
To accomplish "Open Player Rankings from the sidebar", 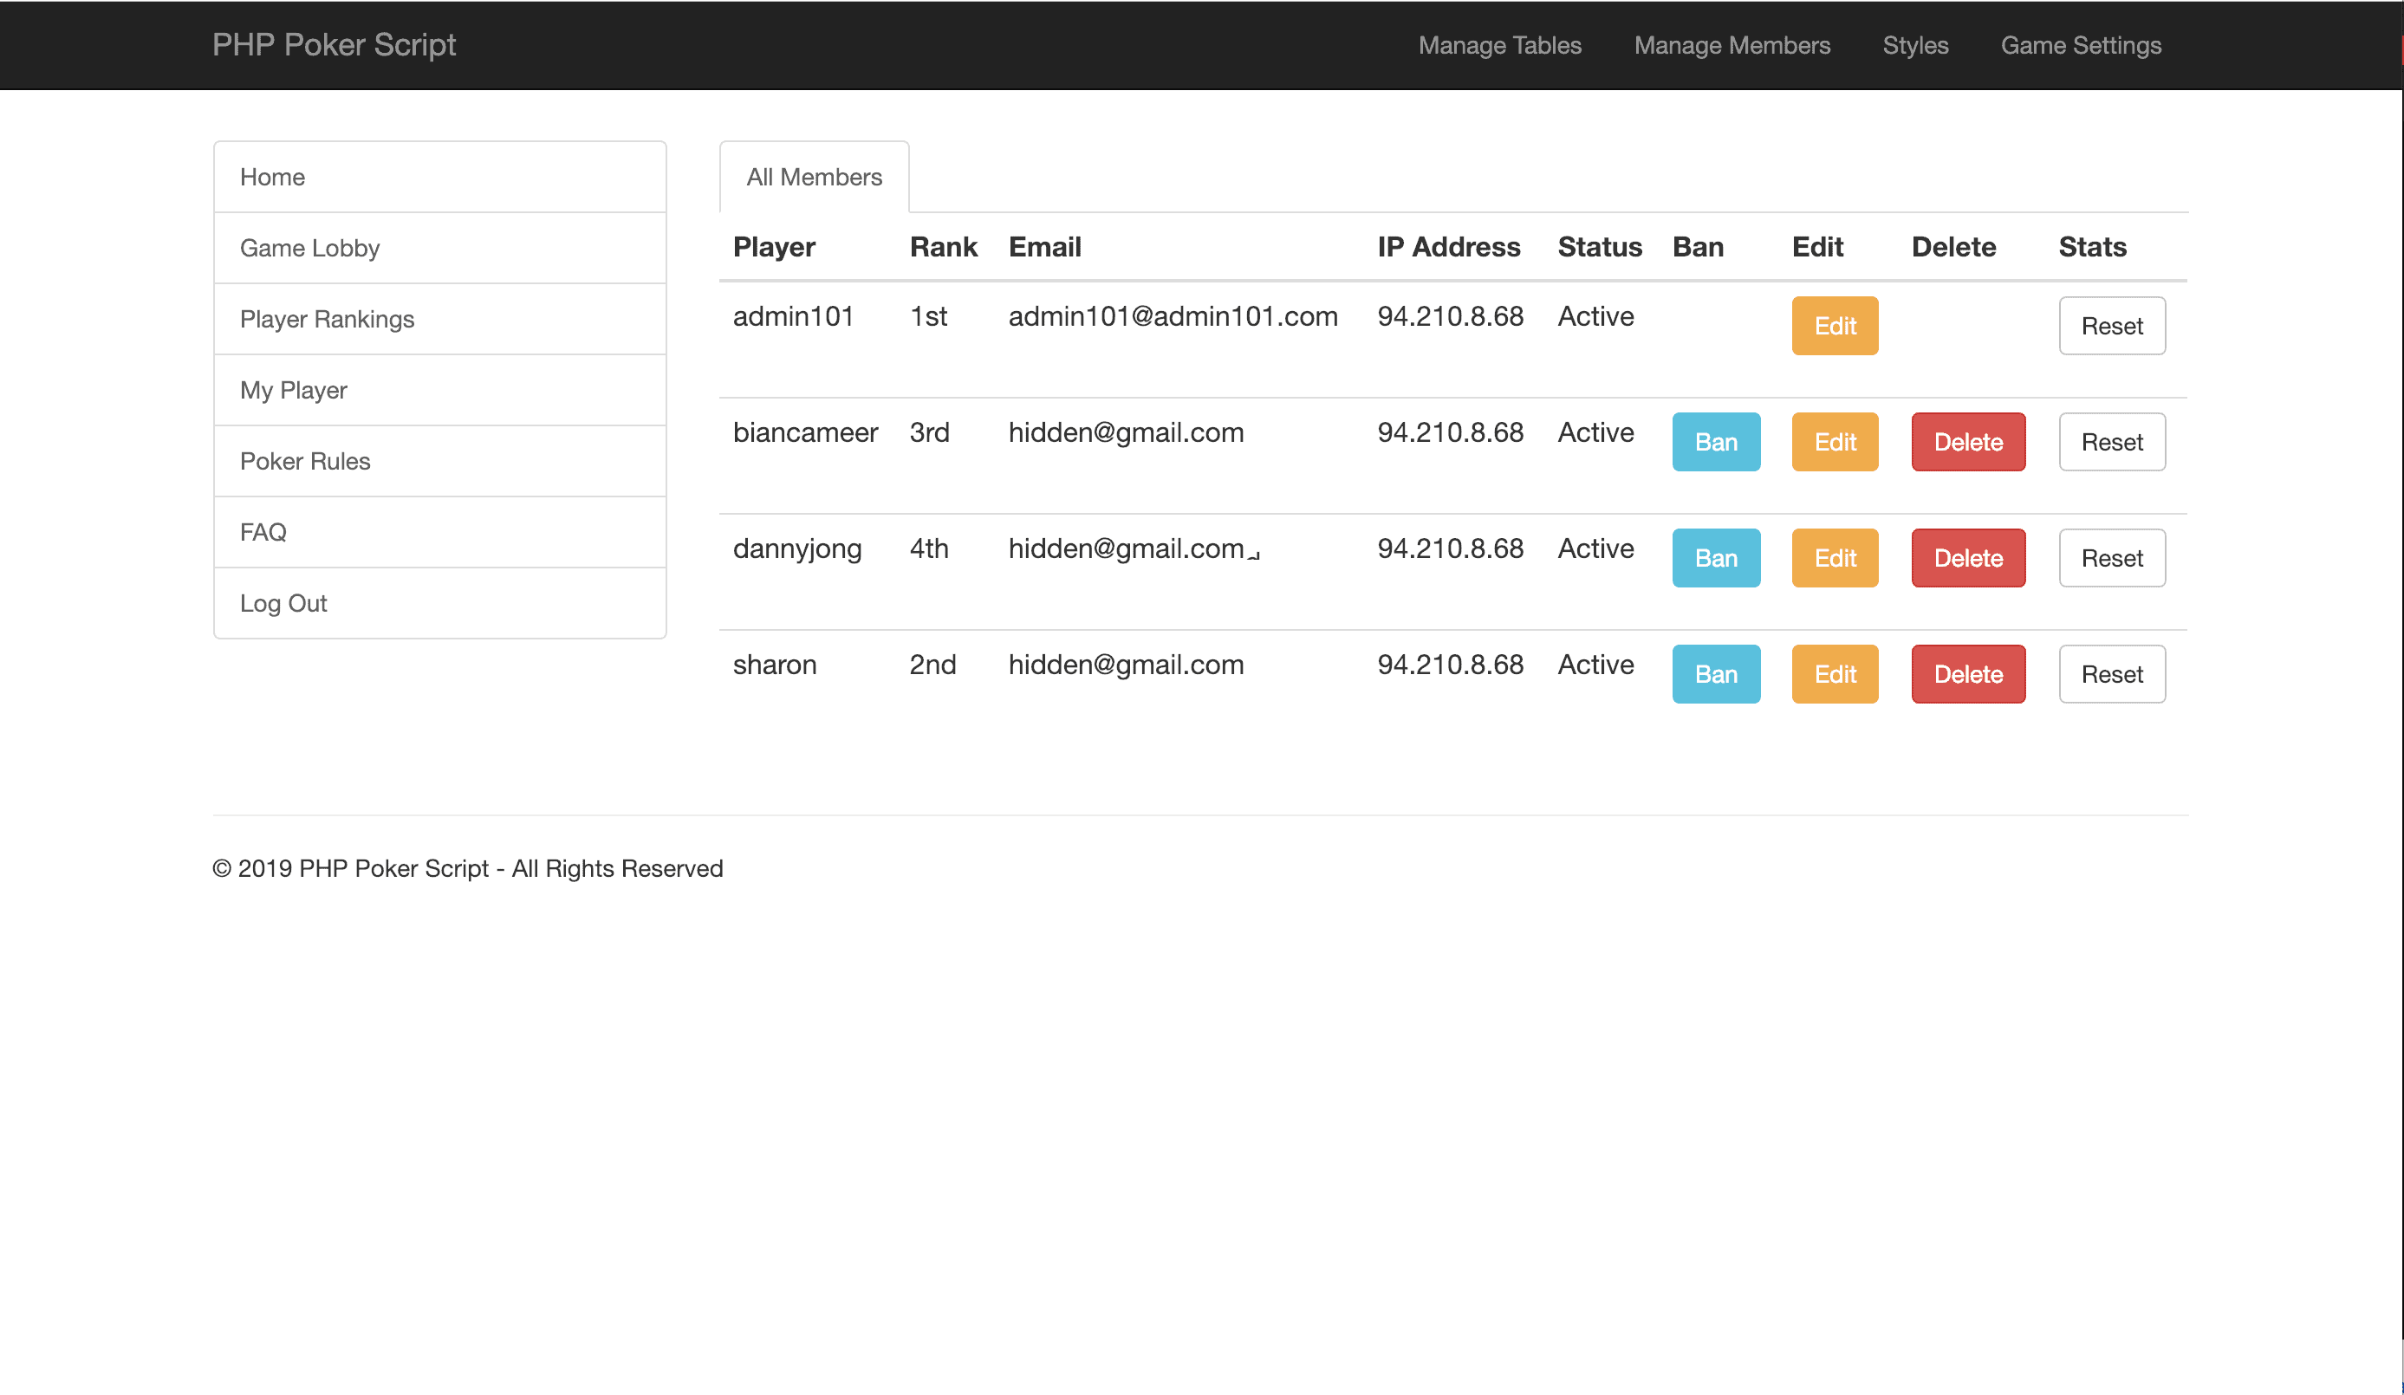I will (439, 319).
